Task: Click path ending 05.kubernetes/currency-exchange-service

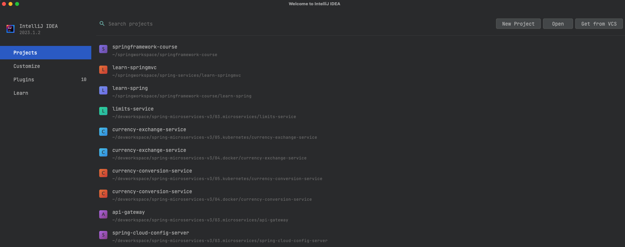Action: point(214,137)
